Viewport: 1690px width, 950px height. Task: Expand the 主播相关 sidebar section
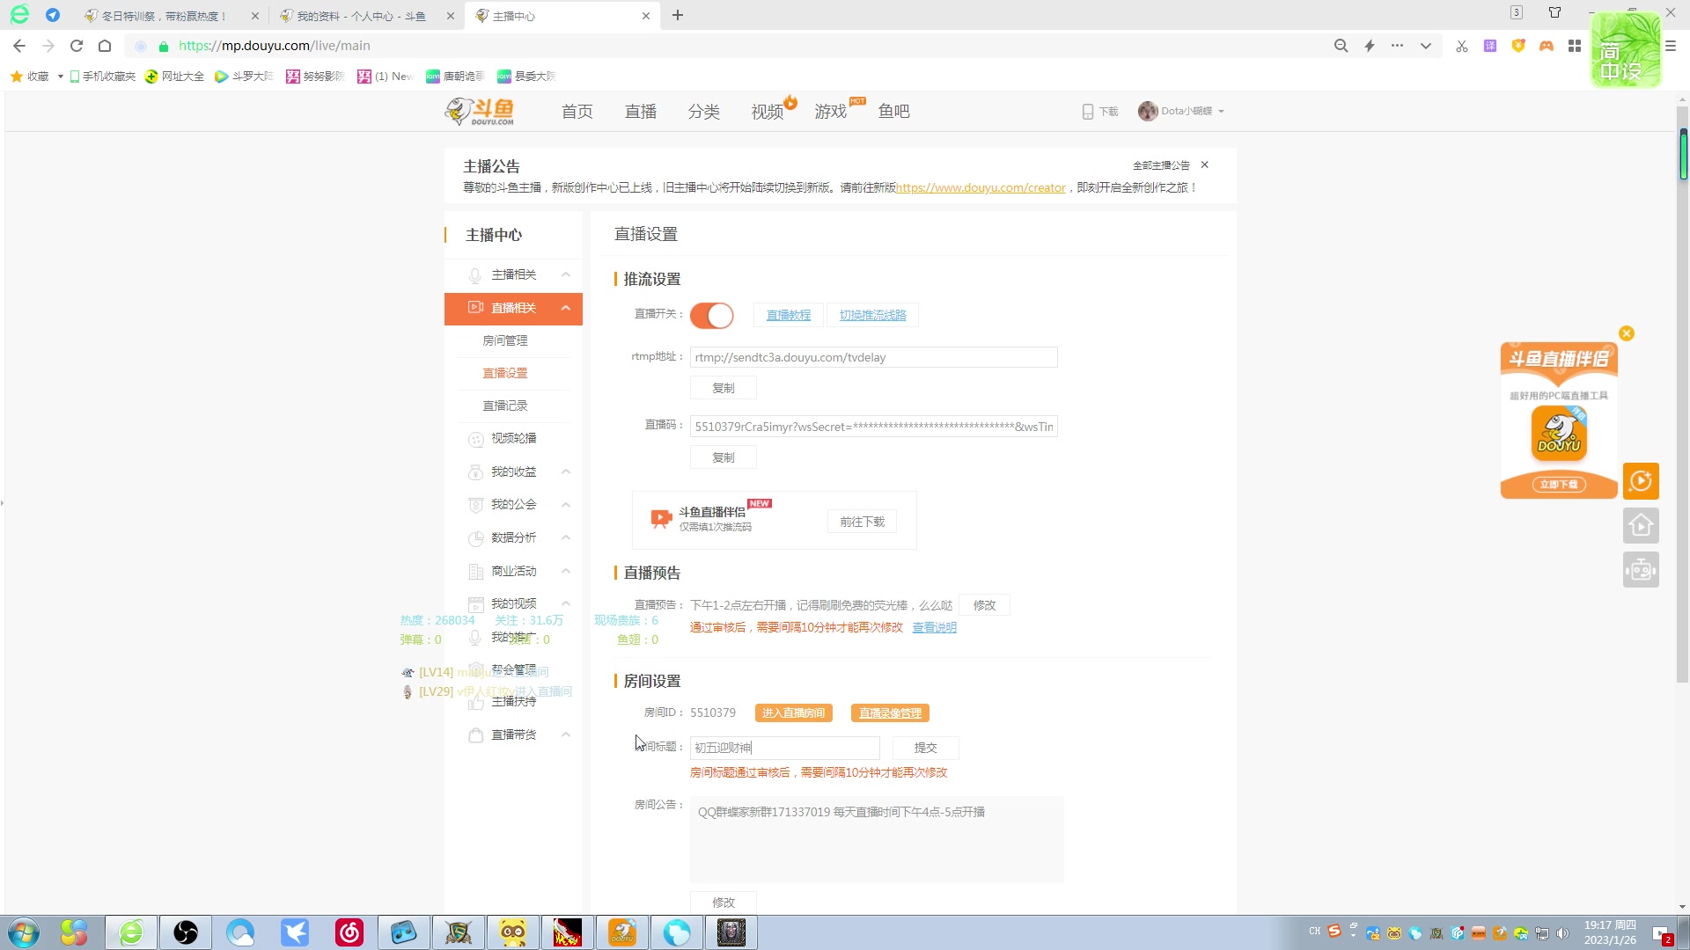click(513, 274)
